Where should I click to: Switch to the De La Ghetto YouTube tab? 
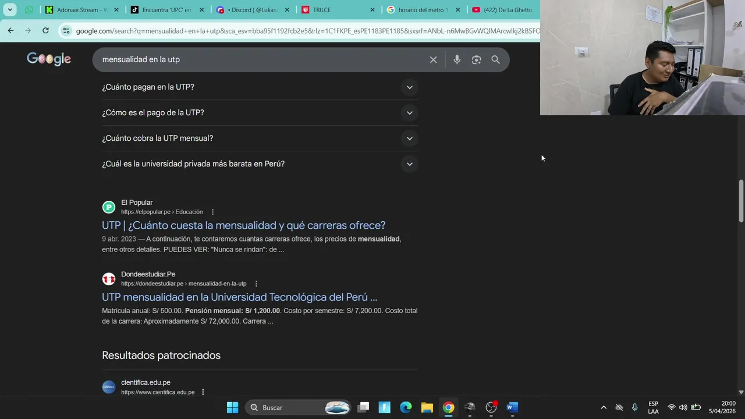[503, 10]
